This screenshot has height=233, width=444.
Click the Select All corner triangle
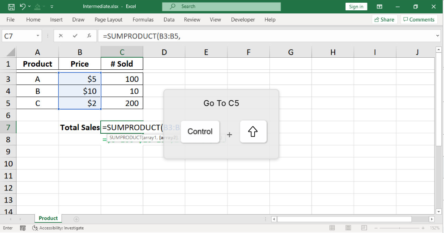(x=10, y=52)
